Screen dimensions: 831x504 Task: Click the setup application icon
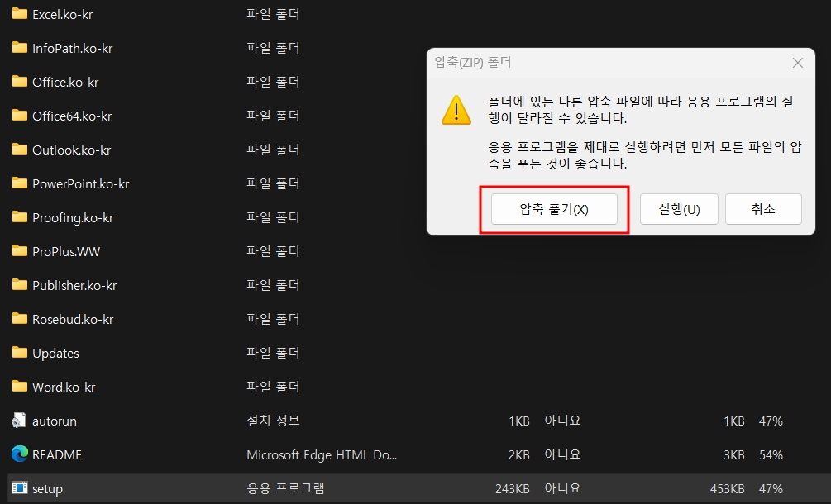pyautogui.click(x=20, y=487)
